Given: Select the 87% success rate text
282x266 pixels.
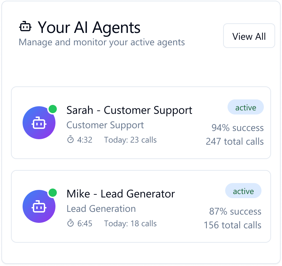Looking at the screenshot, I should pyautogui.click(x=235, y=211).
